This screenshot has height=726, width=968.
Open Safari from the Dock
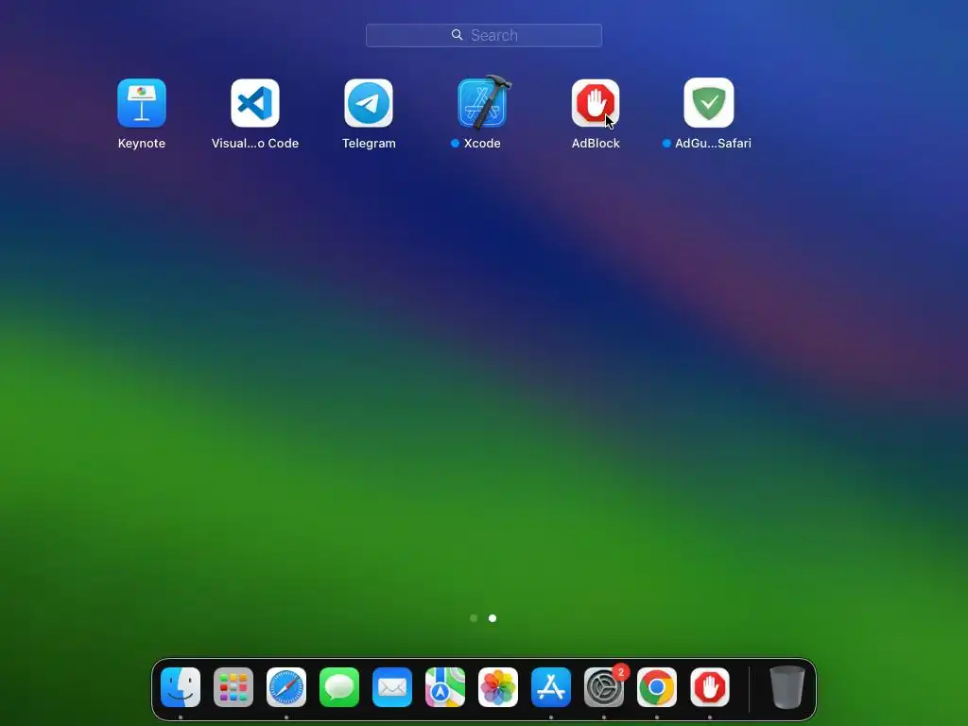[286, 687]
